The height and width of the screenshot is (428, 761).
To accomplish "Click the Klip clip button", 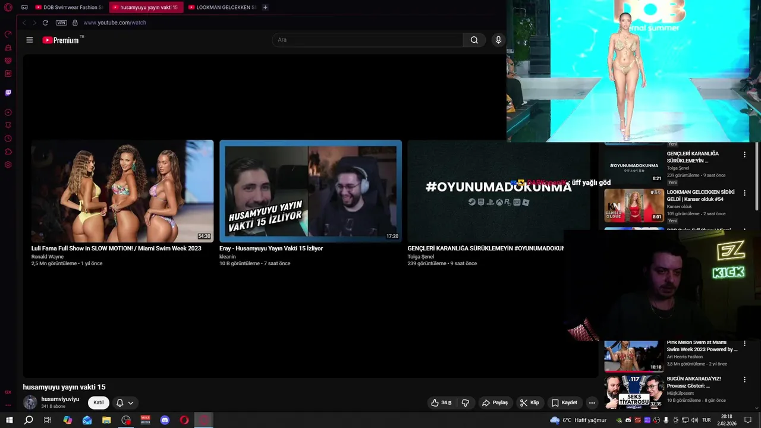I will 529,402.
